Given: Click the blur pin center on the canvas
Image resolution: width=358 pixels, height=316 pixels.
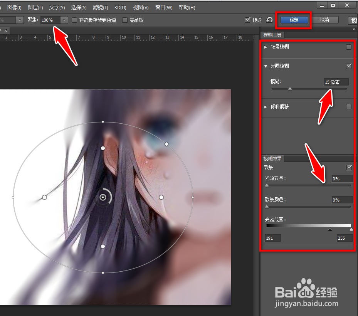Looking at the screenshot, I should tap(103, 197).
